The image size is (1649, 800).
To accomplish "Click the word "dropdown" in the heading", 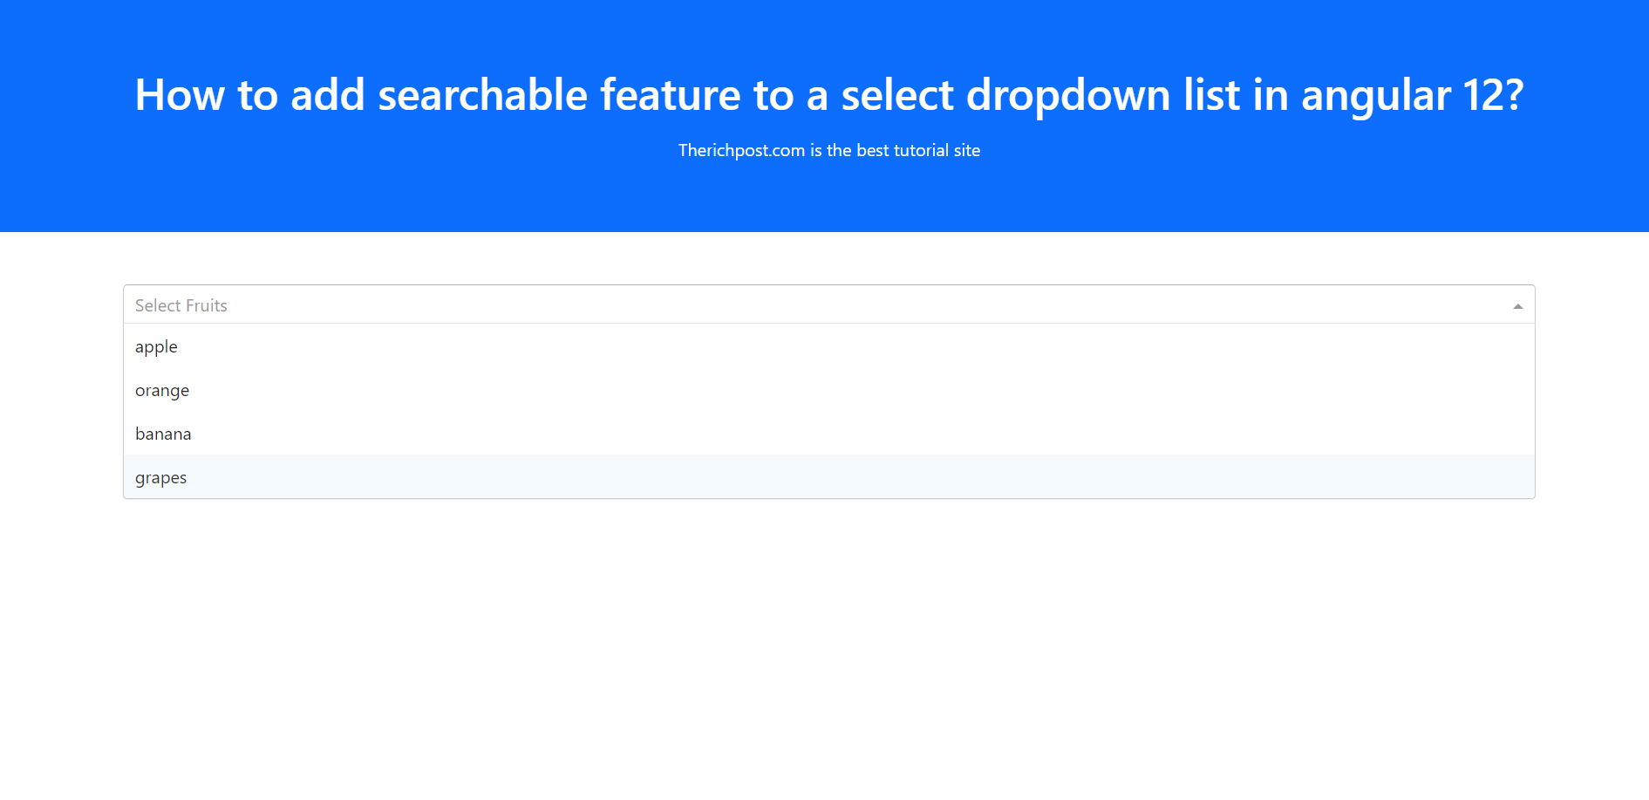I will click(1068, 94).
